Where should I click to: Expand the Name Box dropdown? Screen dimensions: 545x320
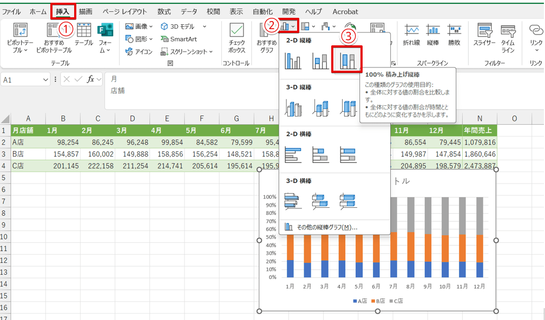click(45, 80)
